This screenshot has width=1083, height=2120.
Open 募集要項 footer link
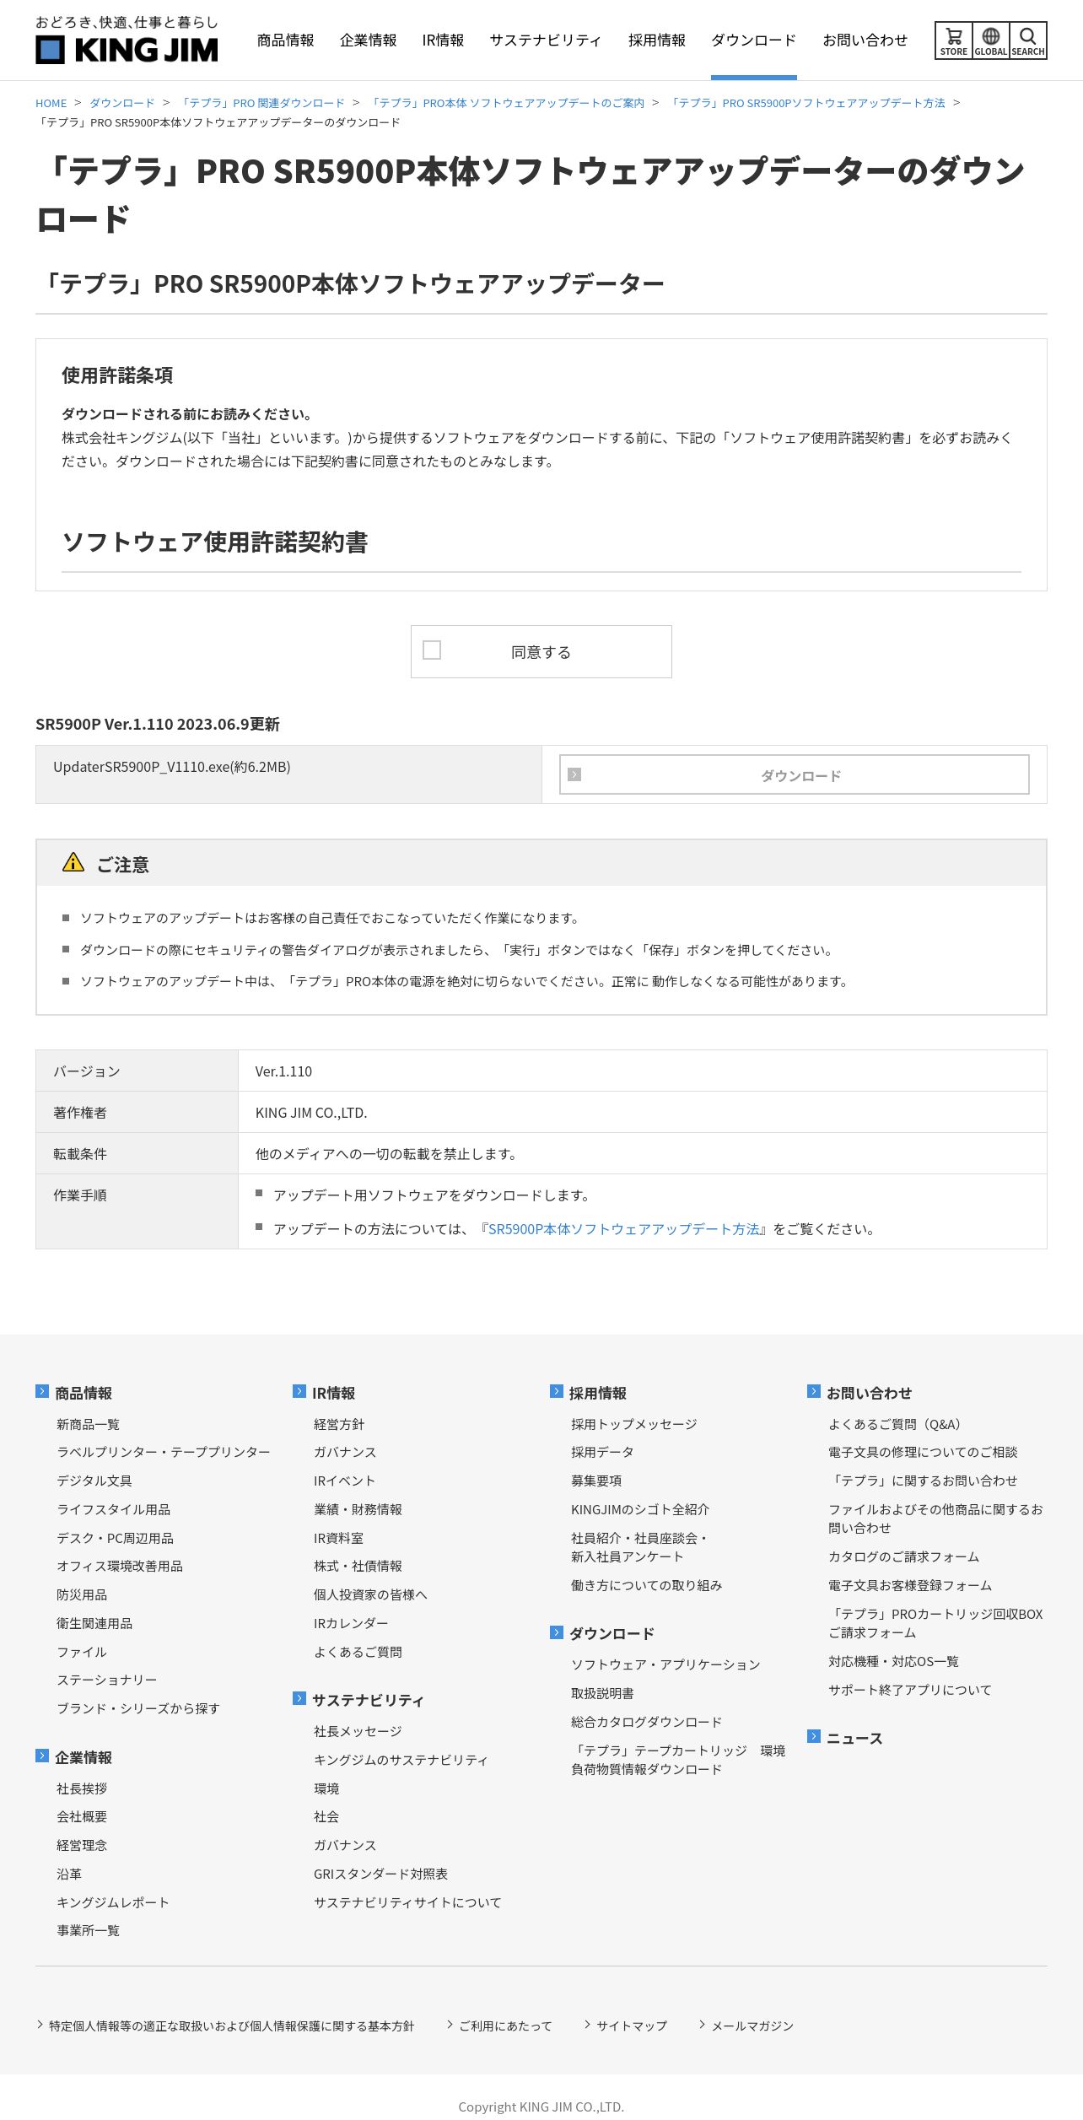pos(596,1481)
